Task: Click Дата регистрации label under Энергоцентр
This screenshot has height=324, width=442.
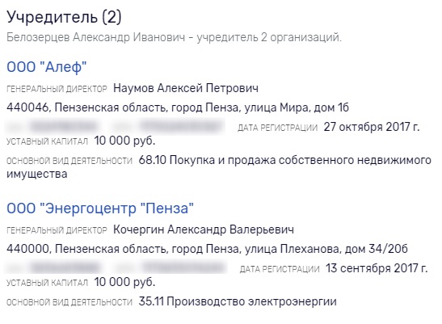Action: (280, 269)
